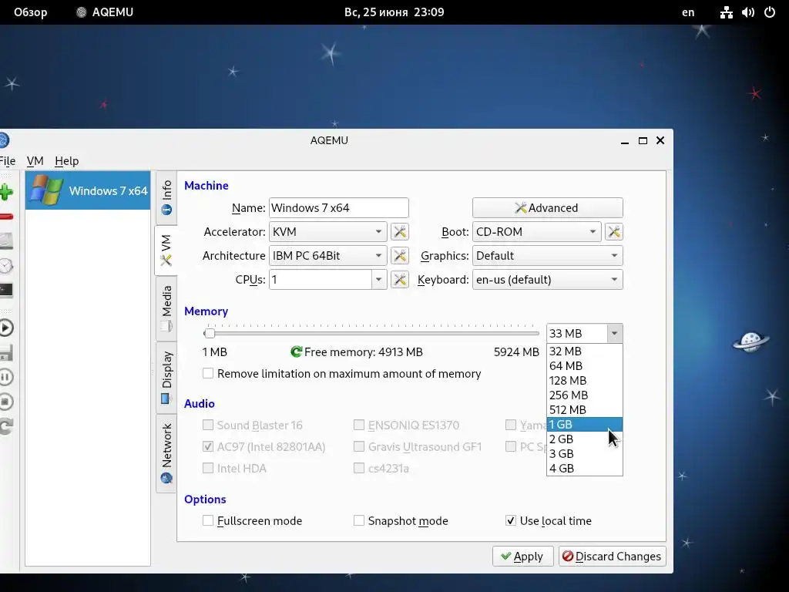
Task: Switch to the Network tab
Action: [x=166, y=453]
